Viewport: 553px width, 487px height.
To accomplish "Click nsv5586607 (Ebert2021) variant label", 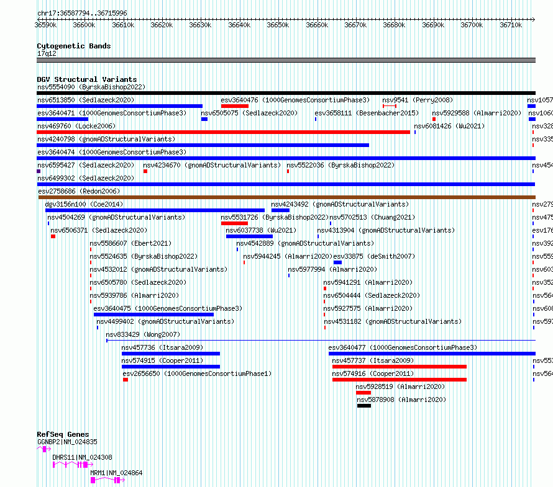I will 130,243.
